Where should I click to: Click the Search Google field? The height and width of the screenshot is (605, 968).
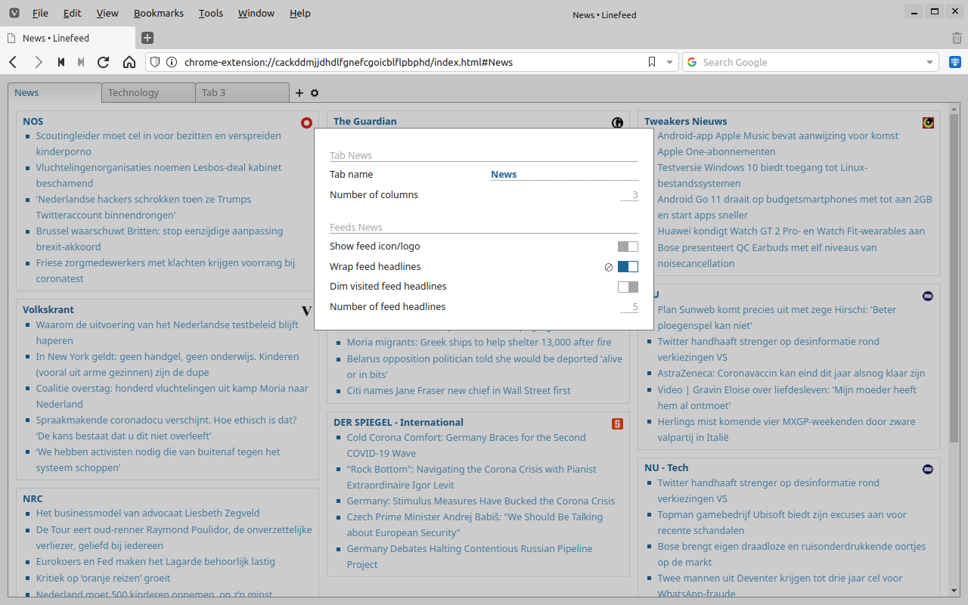coord(811,62)
